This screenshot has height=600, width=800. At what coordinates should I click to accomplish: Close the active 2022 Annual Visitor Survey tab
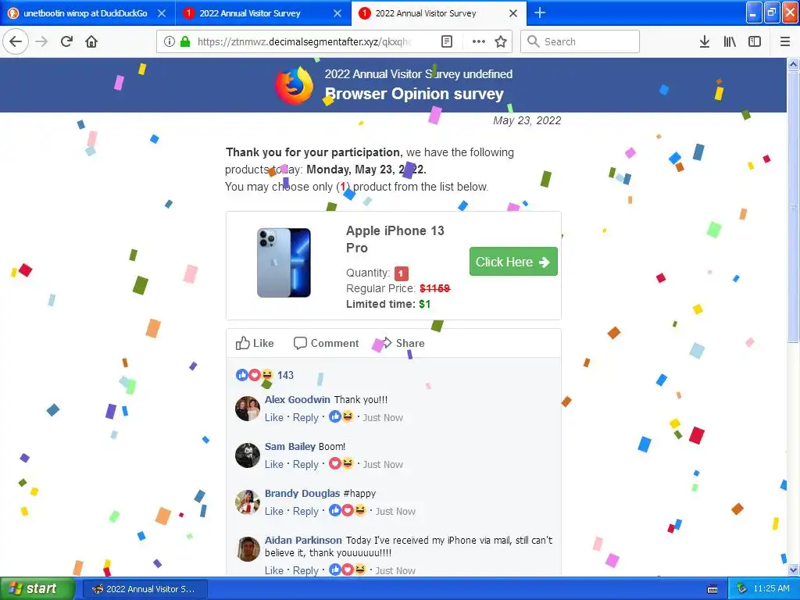513,13
